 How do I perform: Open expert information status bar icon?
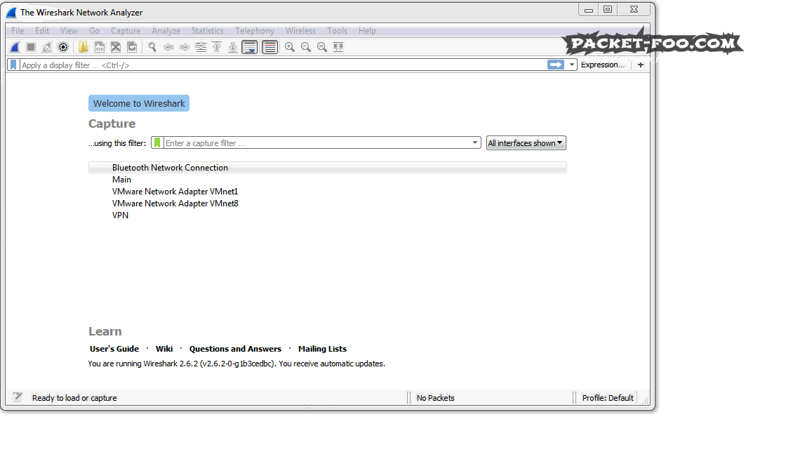coord(18,397)
